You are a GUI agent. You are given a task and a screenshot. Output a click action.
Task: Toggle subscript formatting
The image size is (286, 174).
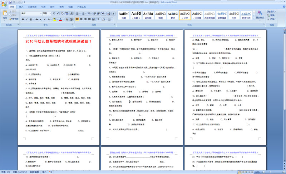coord(41,19)
